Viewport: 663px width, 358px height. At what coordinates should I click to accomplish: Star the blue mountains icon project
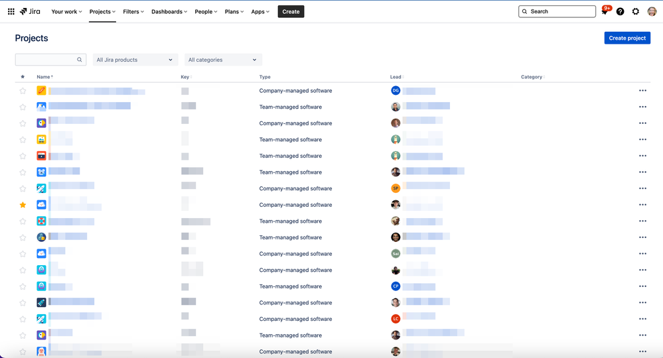[x=23, y=107]
